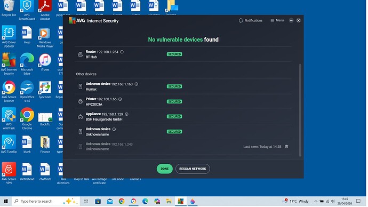Click the Printer device icon
The height and width of the screenshot is (207, 368).
coord(80,101)
